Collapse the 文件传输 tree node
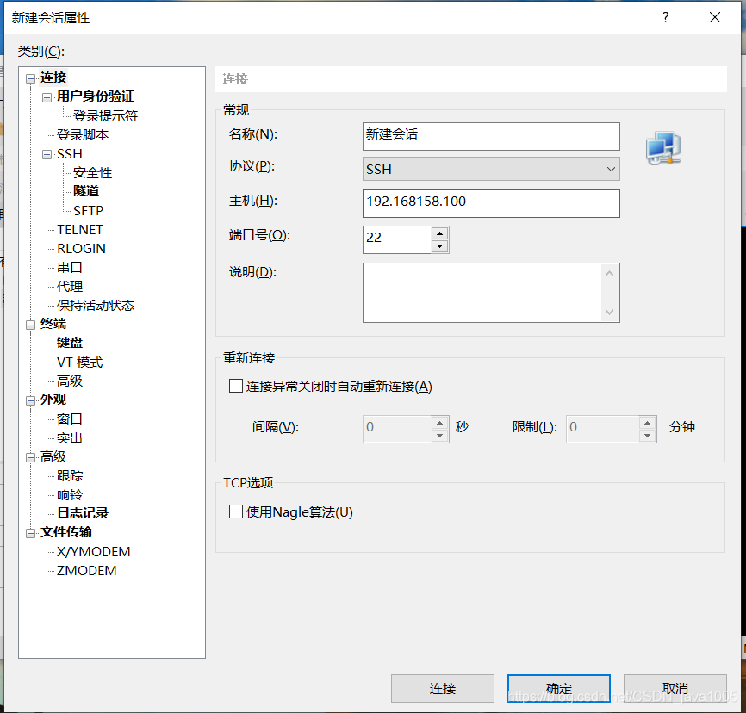This screenshot has height=713, width=746. pos(30,533)
